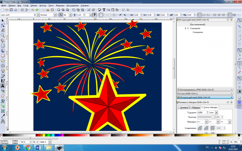Open Google Chrome from taskbar
Screen dimensions: 242x151
pos(28,148)
